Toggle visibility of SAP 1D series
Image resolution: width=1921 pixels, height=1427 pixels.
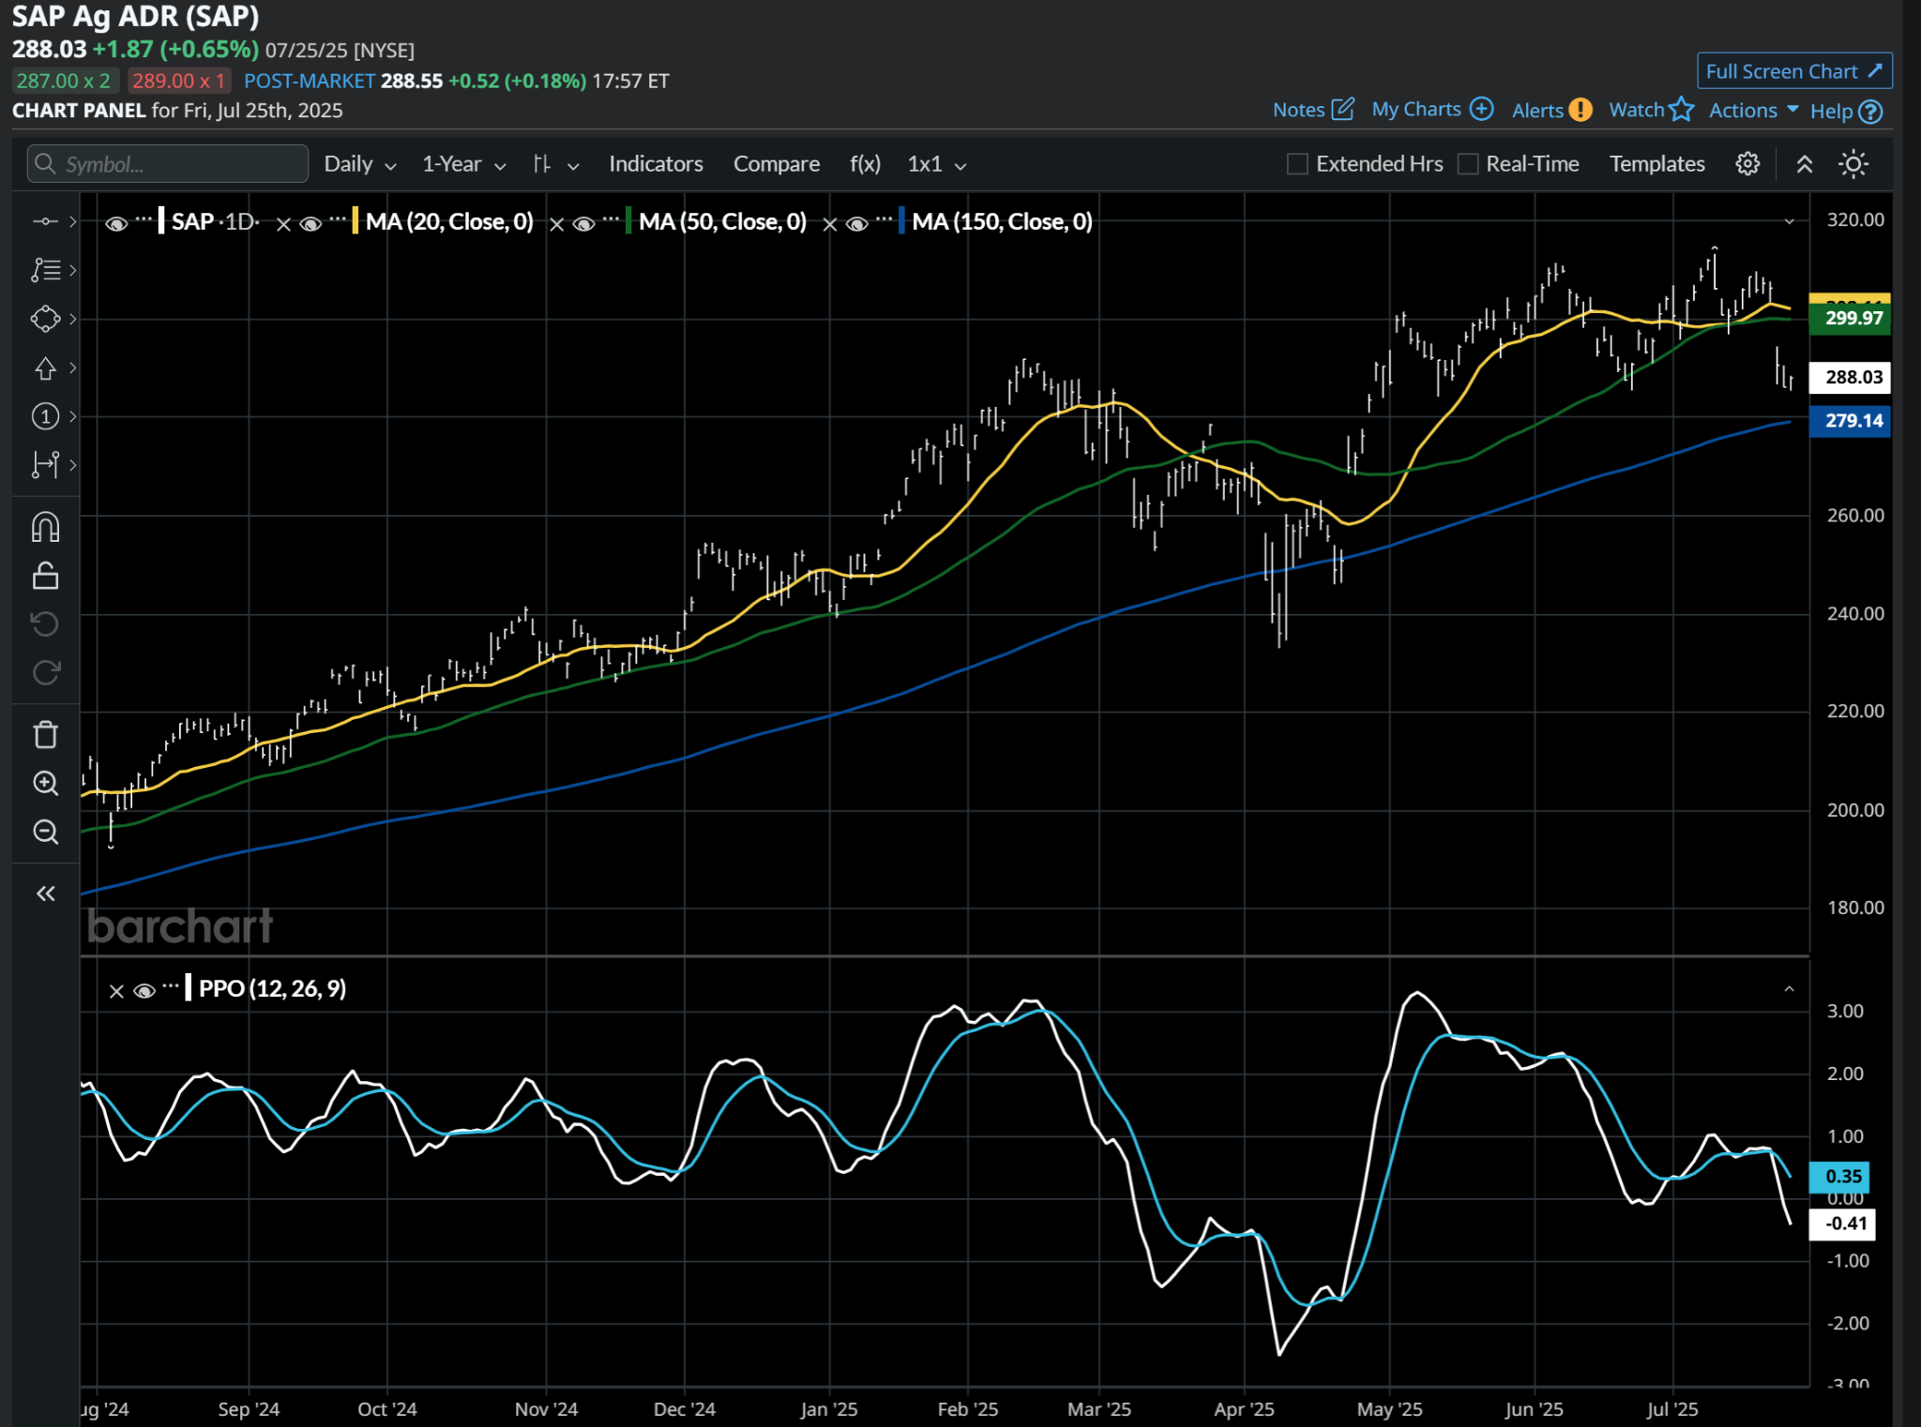tap(116, 223)
